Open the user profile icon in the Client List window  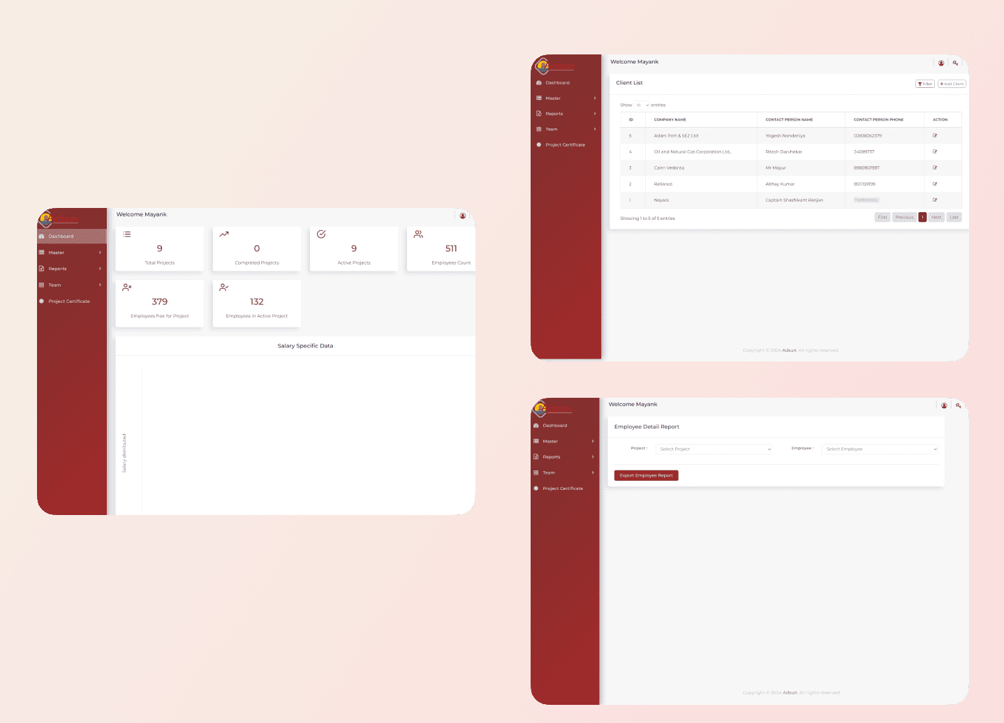click(x=941, y=63)
